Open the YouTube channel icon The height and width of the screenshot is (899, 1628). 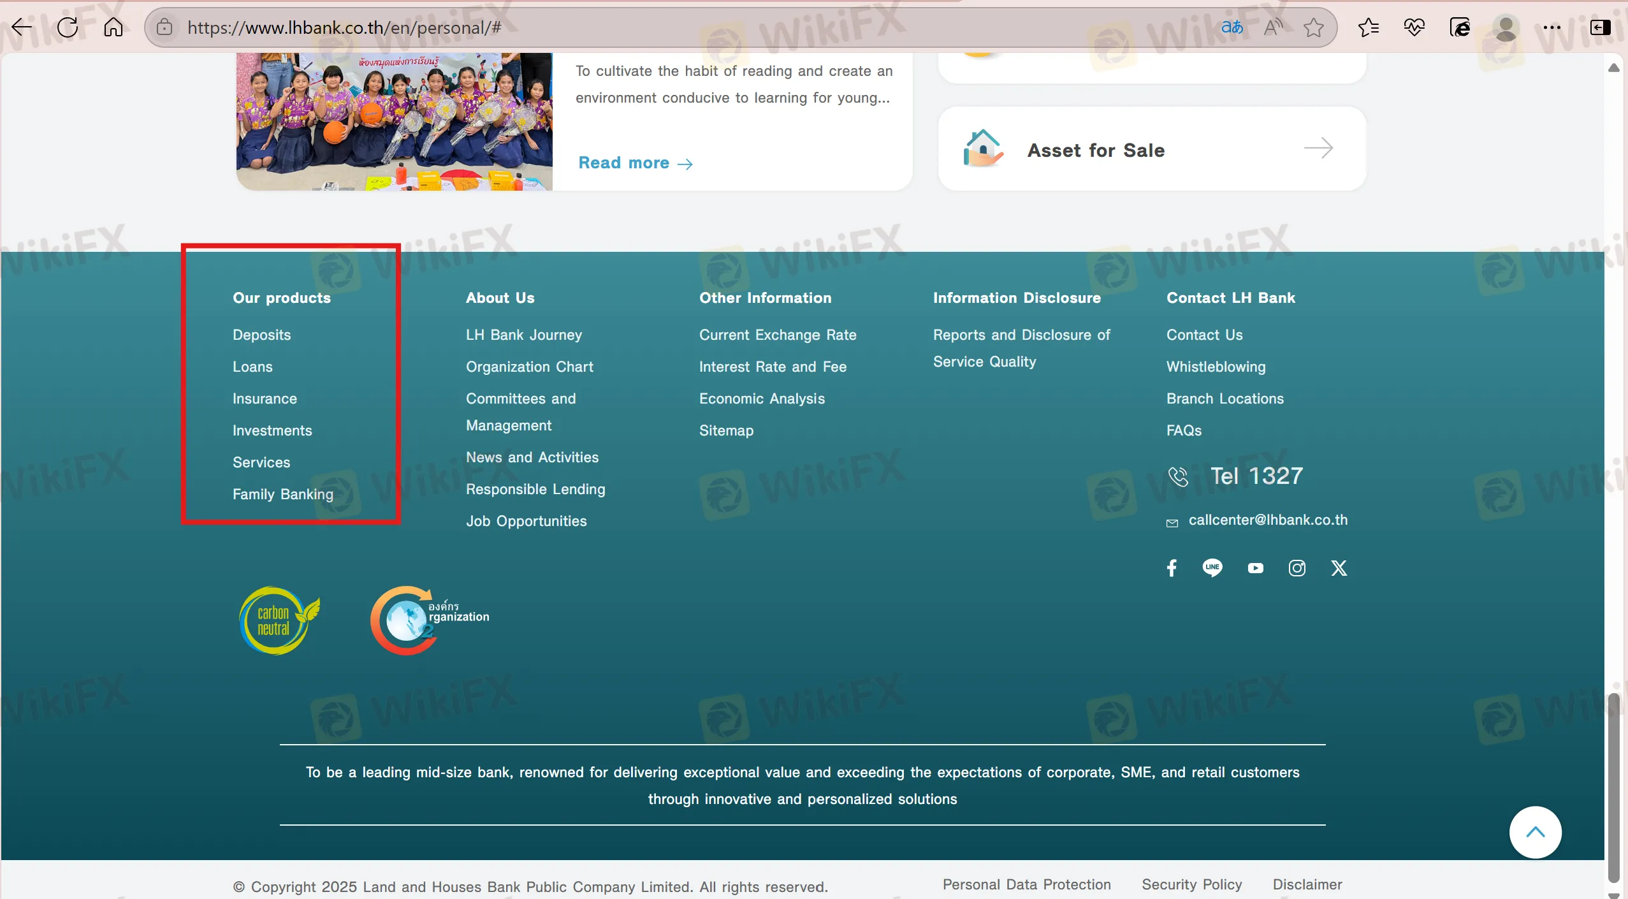(1255, 567)
